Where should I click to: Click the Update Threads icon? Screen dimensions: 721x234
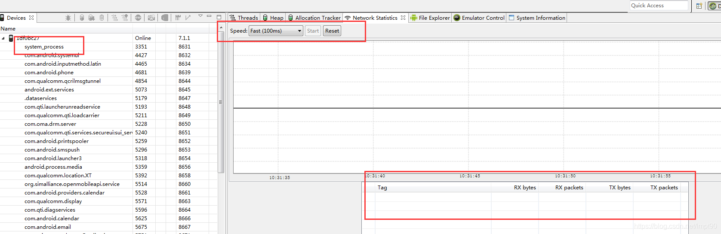click(114, 18)
